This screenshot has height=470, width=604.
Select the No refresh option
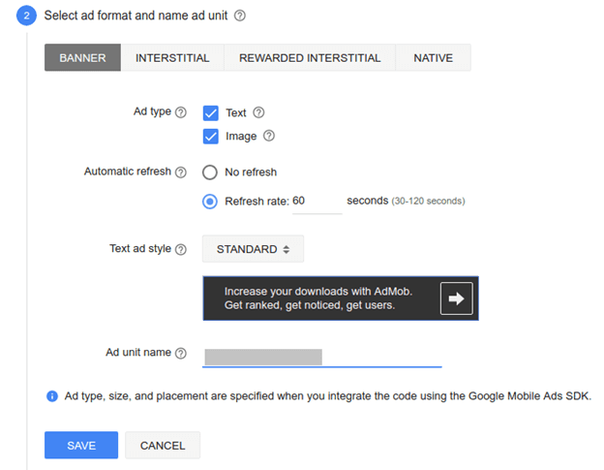pos(210,172)
